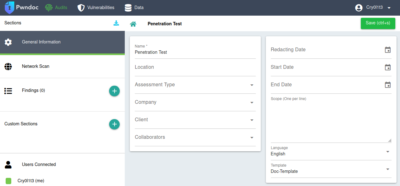Open the Client dropdown list
The width and height of the screenshot is (400, 186).
coord(252,120)
